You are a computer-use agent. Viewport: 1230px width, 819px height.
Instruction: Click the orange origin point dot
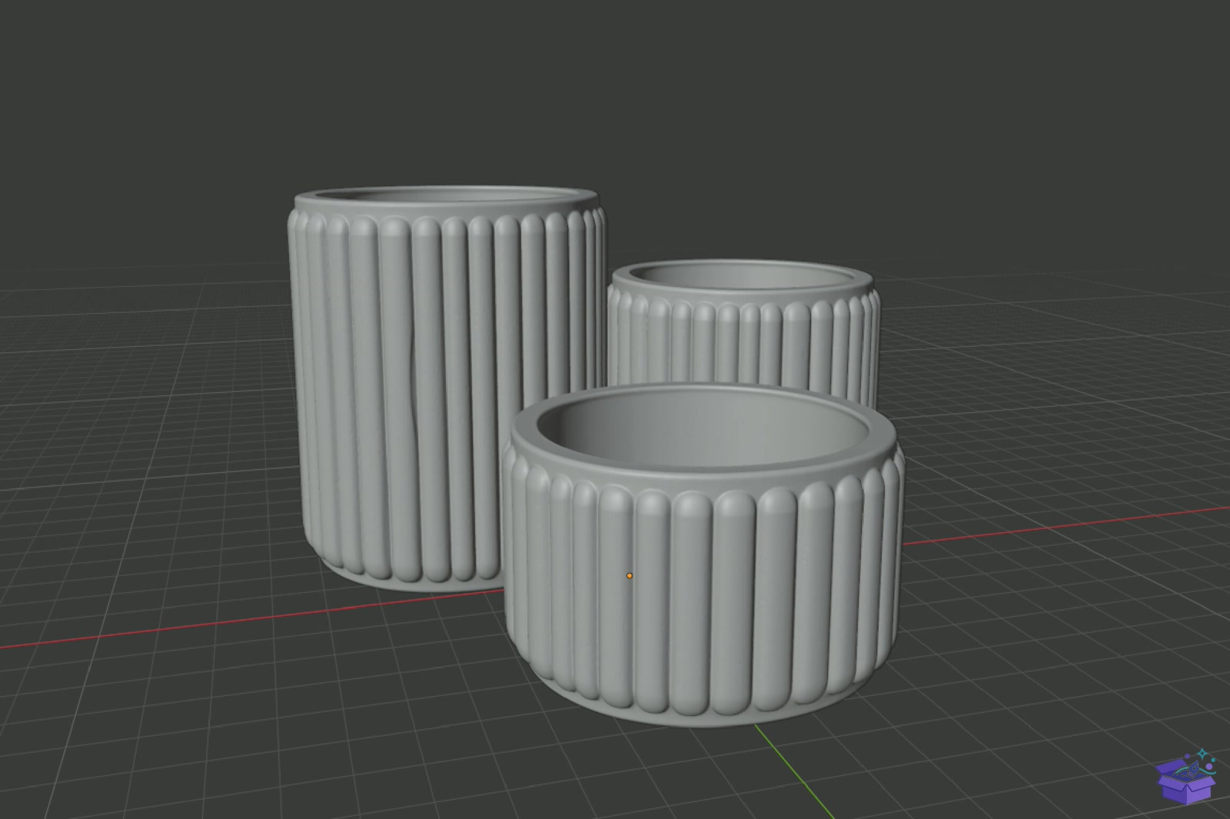pyautogui.click(x=630, y=575)
